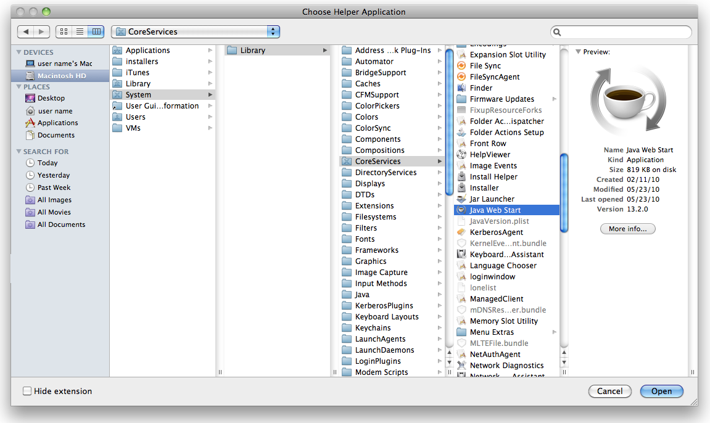Open the ColorSync folder
The height and width of the screenshot is (423, 710).
pyautogui.click(x=391, y=128)
